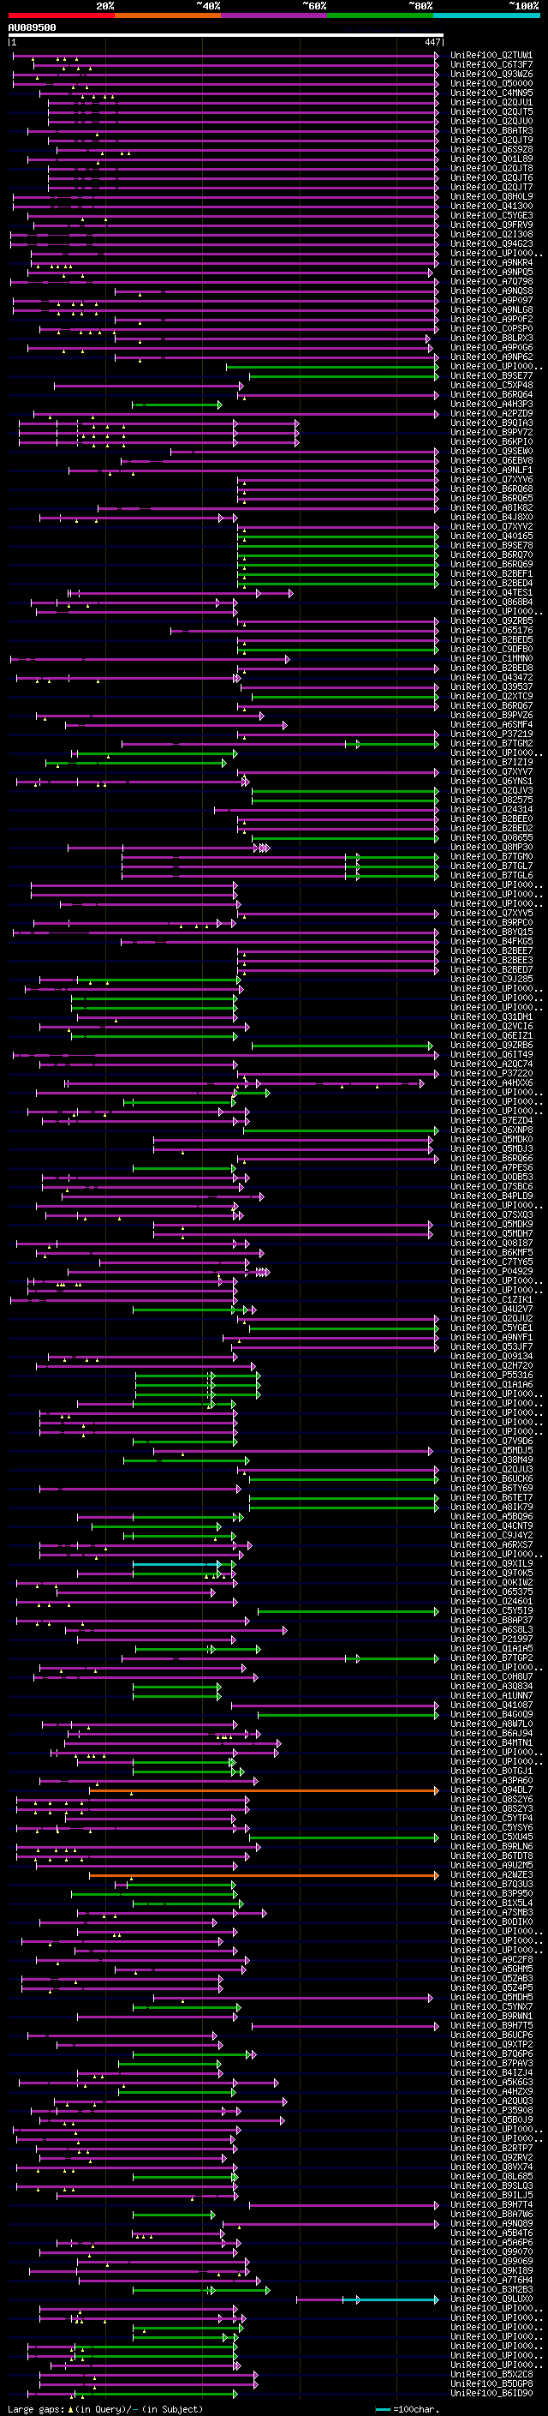Select subject UniRef100_Q6YNS1
548x2416 pixels.
tap(491, 782)
